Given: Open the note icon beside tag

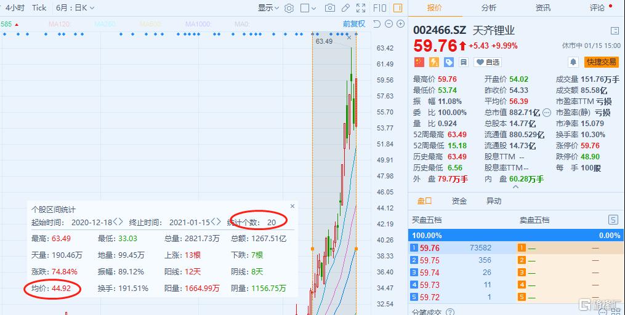Looking at the screenshot, I should (x=463, y=62).
